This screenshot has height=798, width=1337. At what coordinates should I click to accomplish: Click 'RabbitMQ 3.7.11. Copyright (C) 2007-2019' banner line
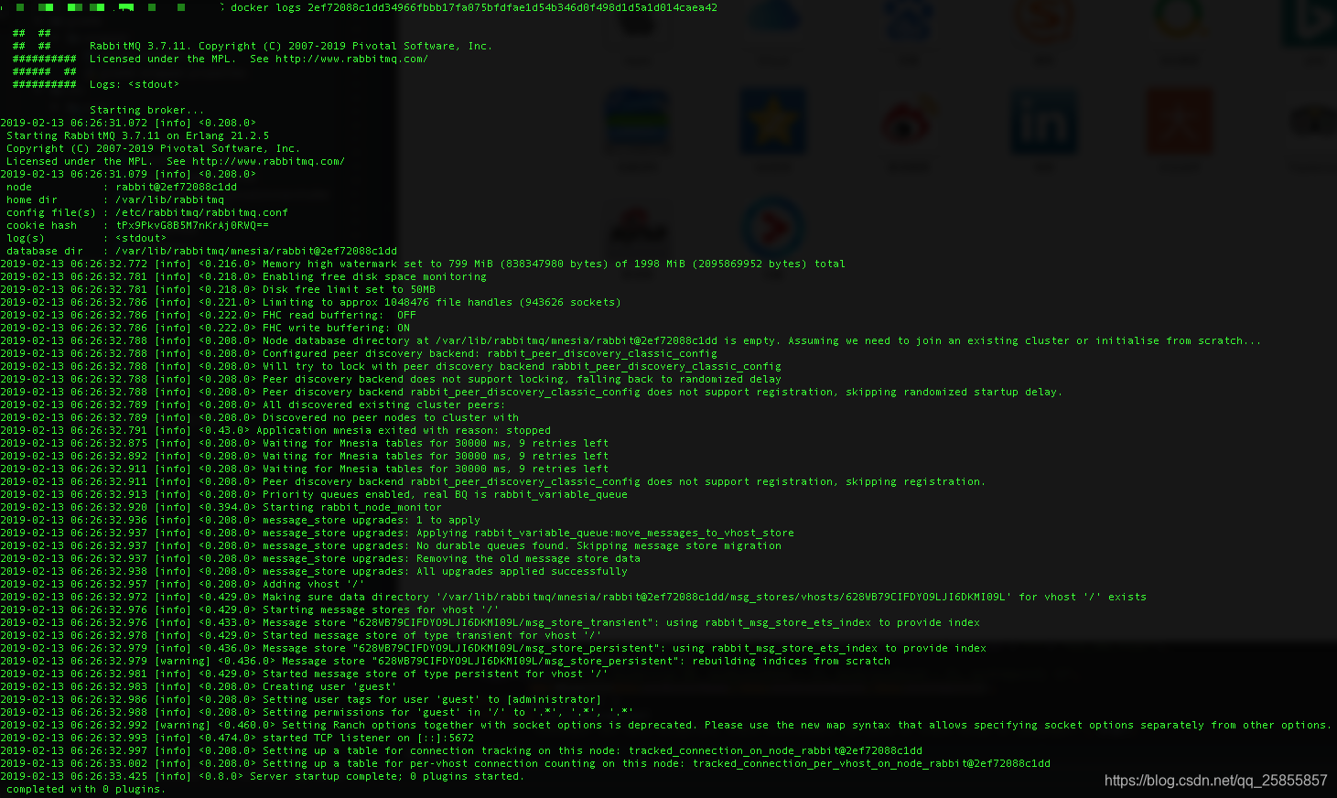291,46
